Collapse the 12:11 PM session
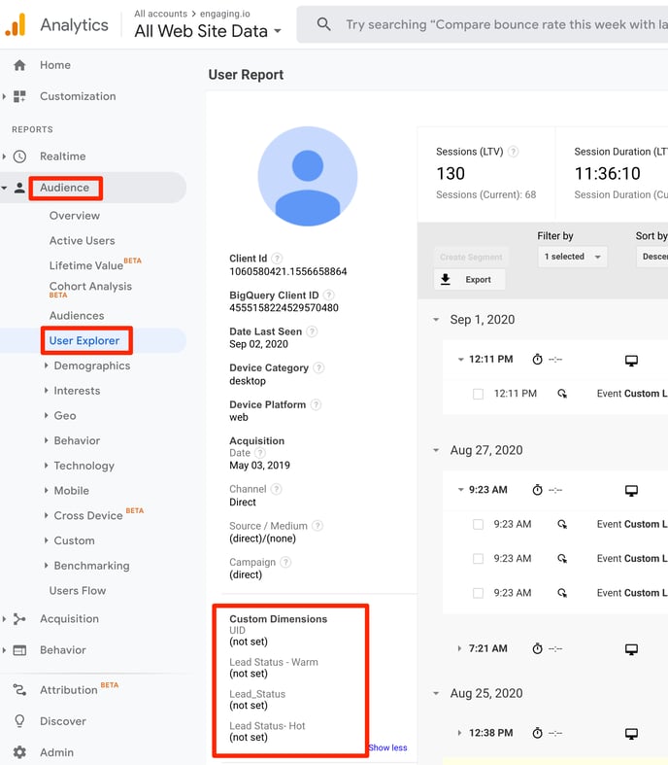Screen dimensions: 668x765 pyautogui.click(x=460, y=360)
